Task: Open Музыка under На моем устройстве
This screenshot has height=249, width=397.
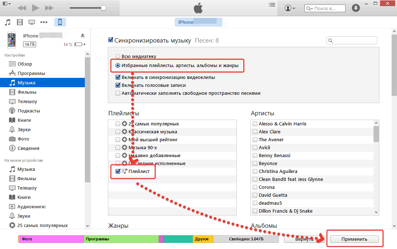Action: pos(26,169)
